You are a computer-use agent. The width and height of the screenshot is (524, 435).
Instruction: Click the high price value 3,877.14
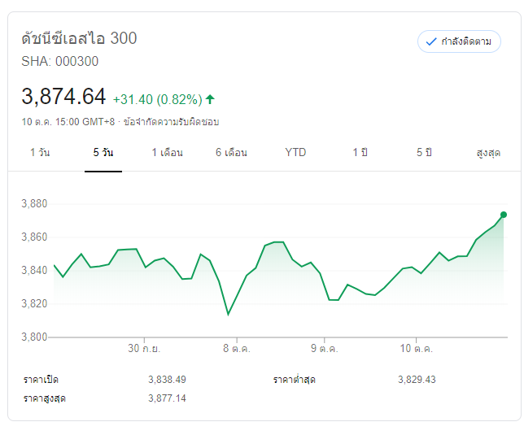167,398
